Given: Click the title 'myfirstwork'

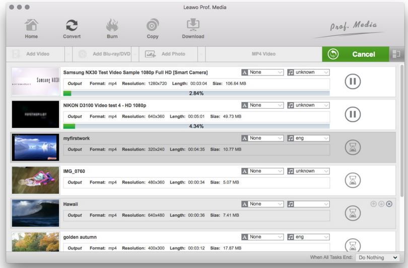Looking at the screenshot, I should coord(76,138).
